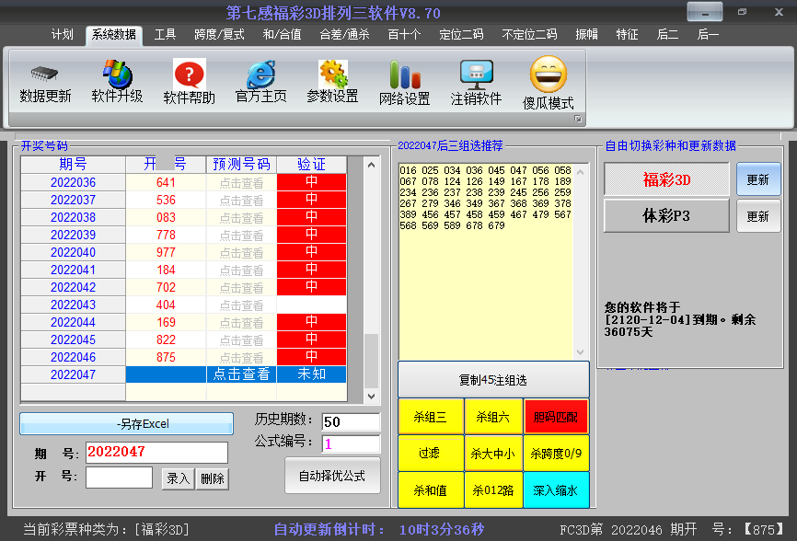The height and width of the screenshot is (541, 797).
Task: Click the yellow 过滤 filter button
Action: [x=431, y=453]
